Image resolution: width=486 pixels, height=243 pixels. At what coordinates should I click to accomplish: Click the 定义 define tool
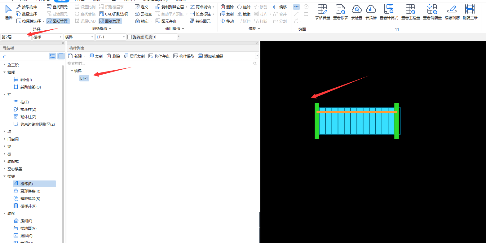pos(142,7)
